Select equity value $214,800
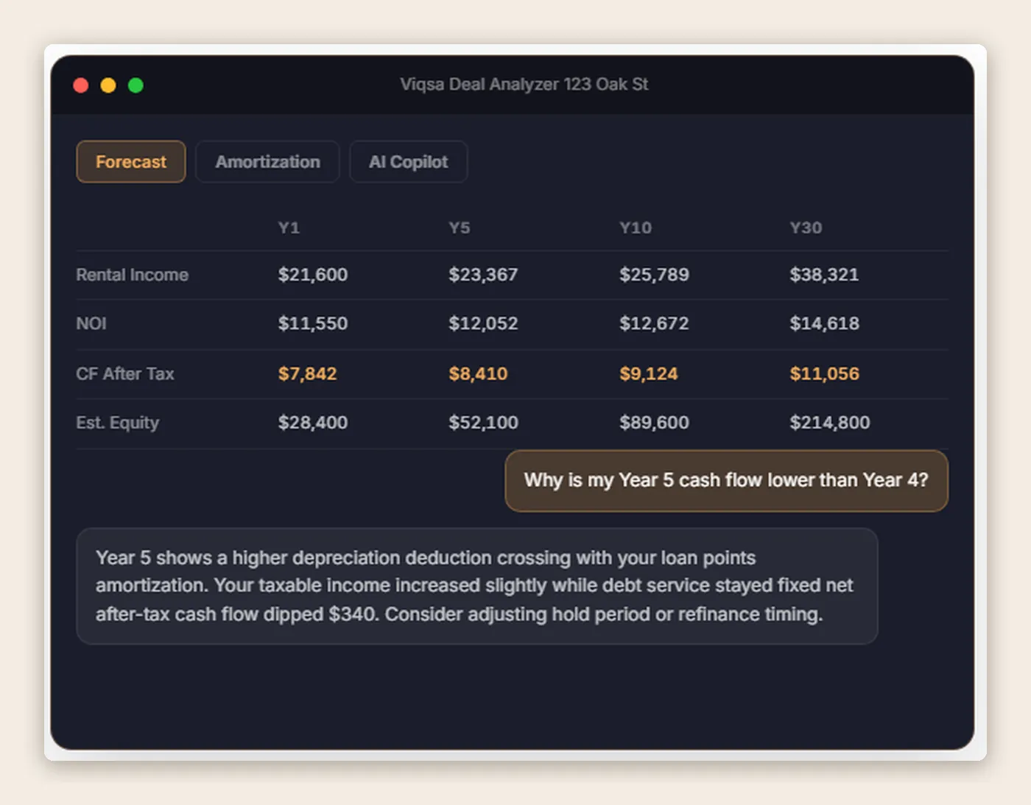 pyautogui.click(x=829, y=423)
